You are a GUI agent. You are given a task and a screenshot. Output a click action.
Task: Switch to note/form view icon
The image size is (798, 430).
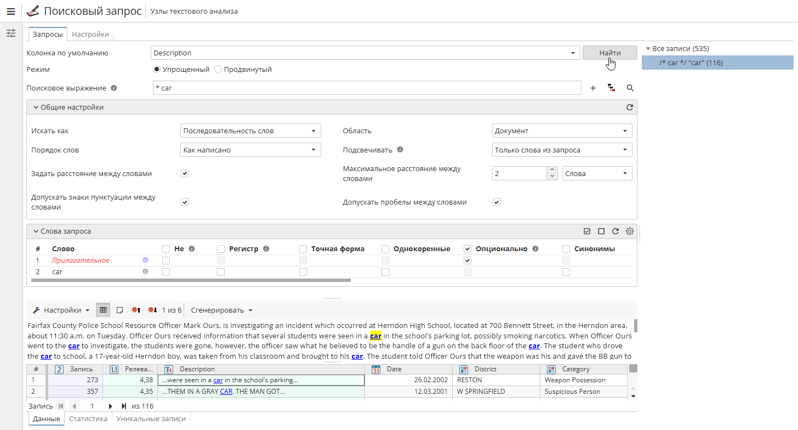click(x=119, y=310)
